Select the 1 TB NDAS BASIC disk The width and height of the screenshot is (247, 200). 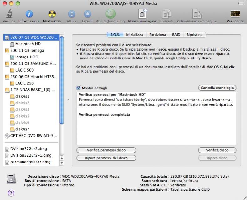coord(31,90)
